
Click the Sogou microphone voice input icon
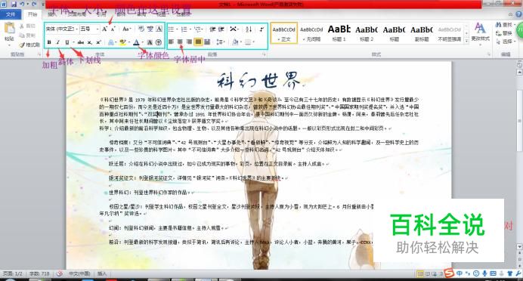tap(484, 273)
